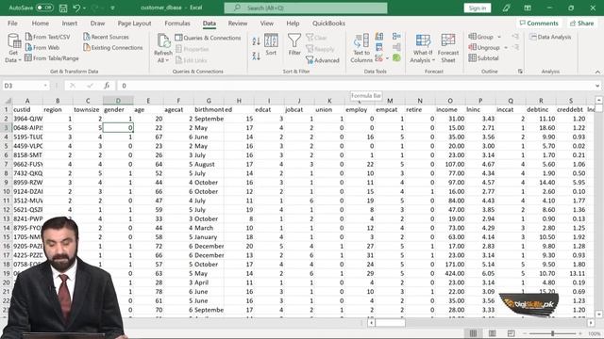
Task: Open the Comments pane
Action: pos(539,23)
